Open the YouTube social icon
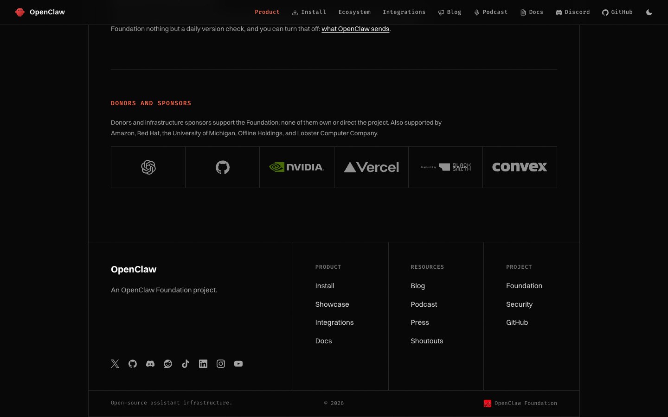This screenshot has width=668, height=417. (238, 364)
